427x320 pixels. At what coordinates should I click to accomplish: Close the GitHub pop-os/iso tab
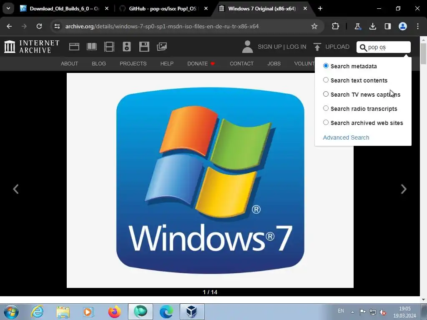[206, 8]
